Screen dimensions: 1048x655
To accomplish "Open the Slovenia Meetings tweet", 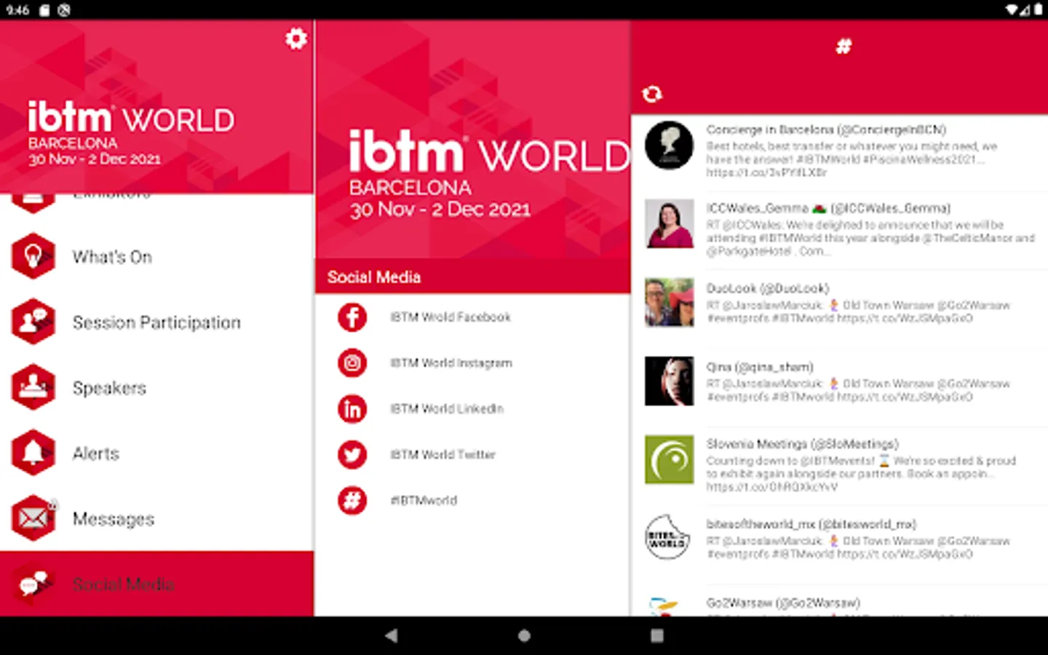I will 840,466.
